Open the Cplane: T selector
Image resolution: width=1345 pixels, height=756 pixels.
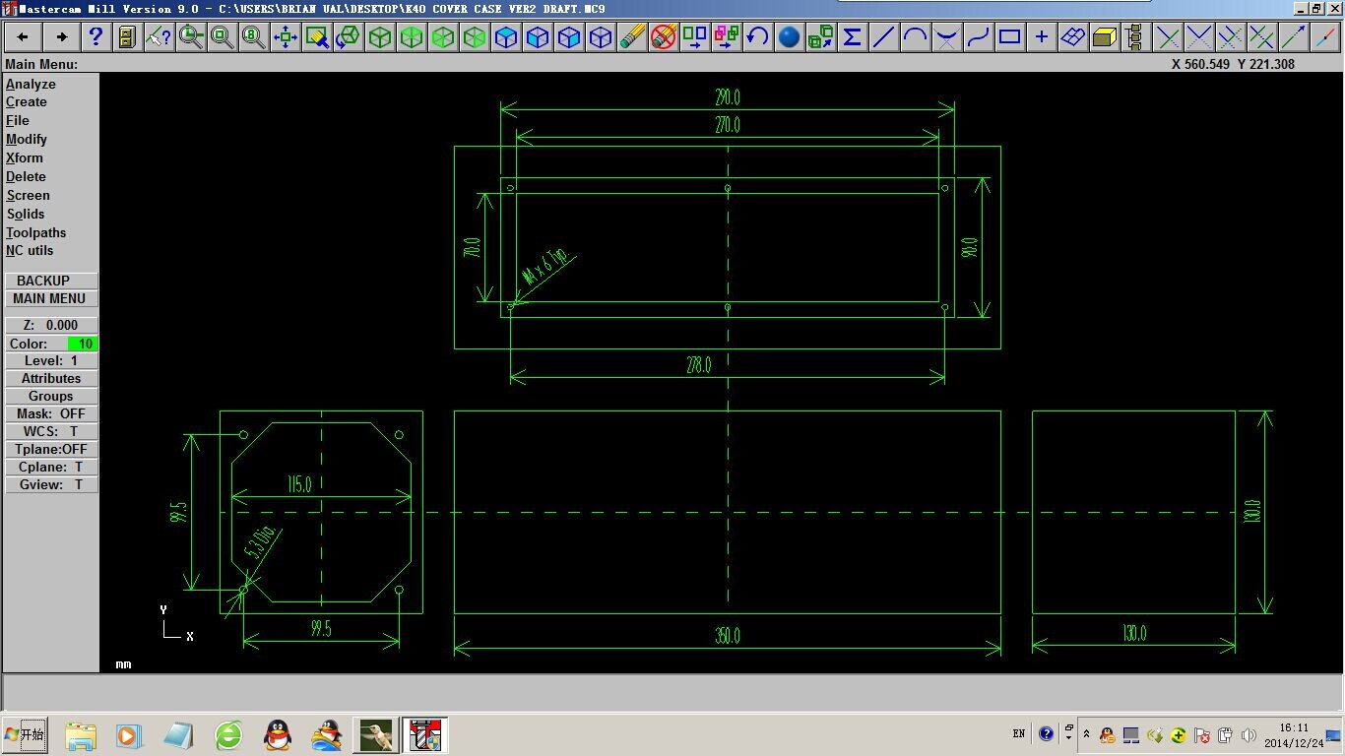(51, 467)
